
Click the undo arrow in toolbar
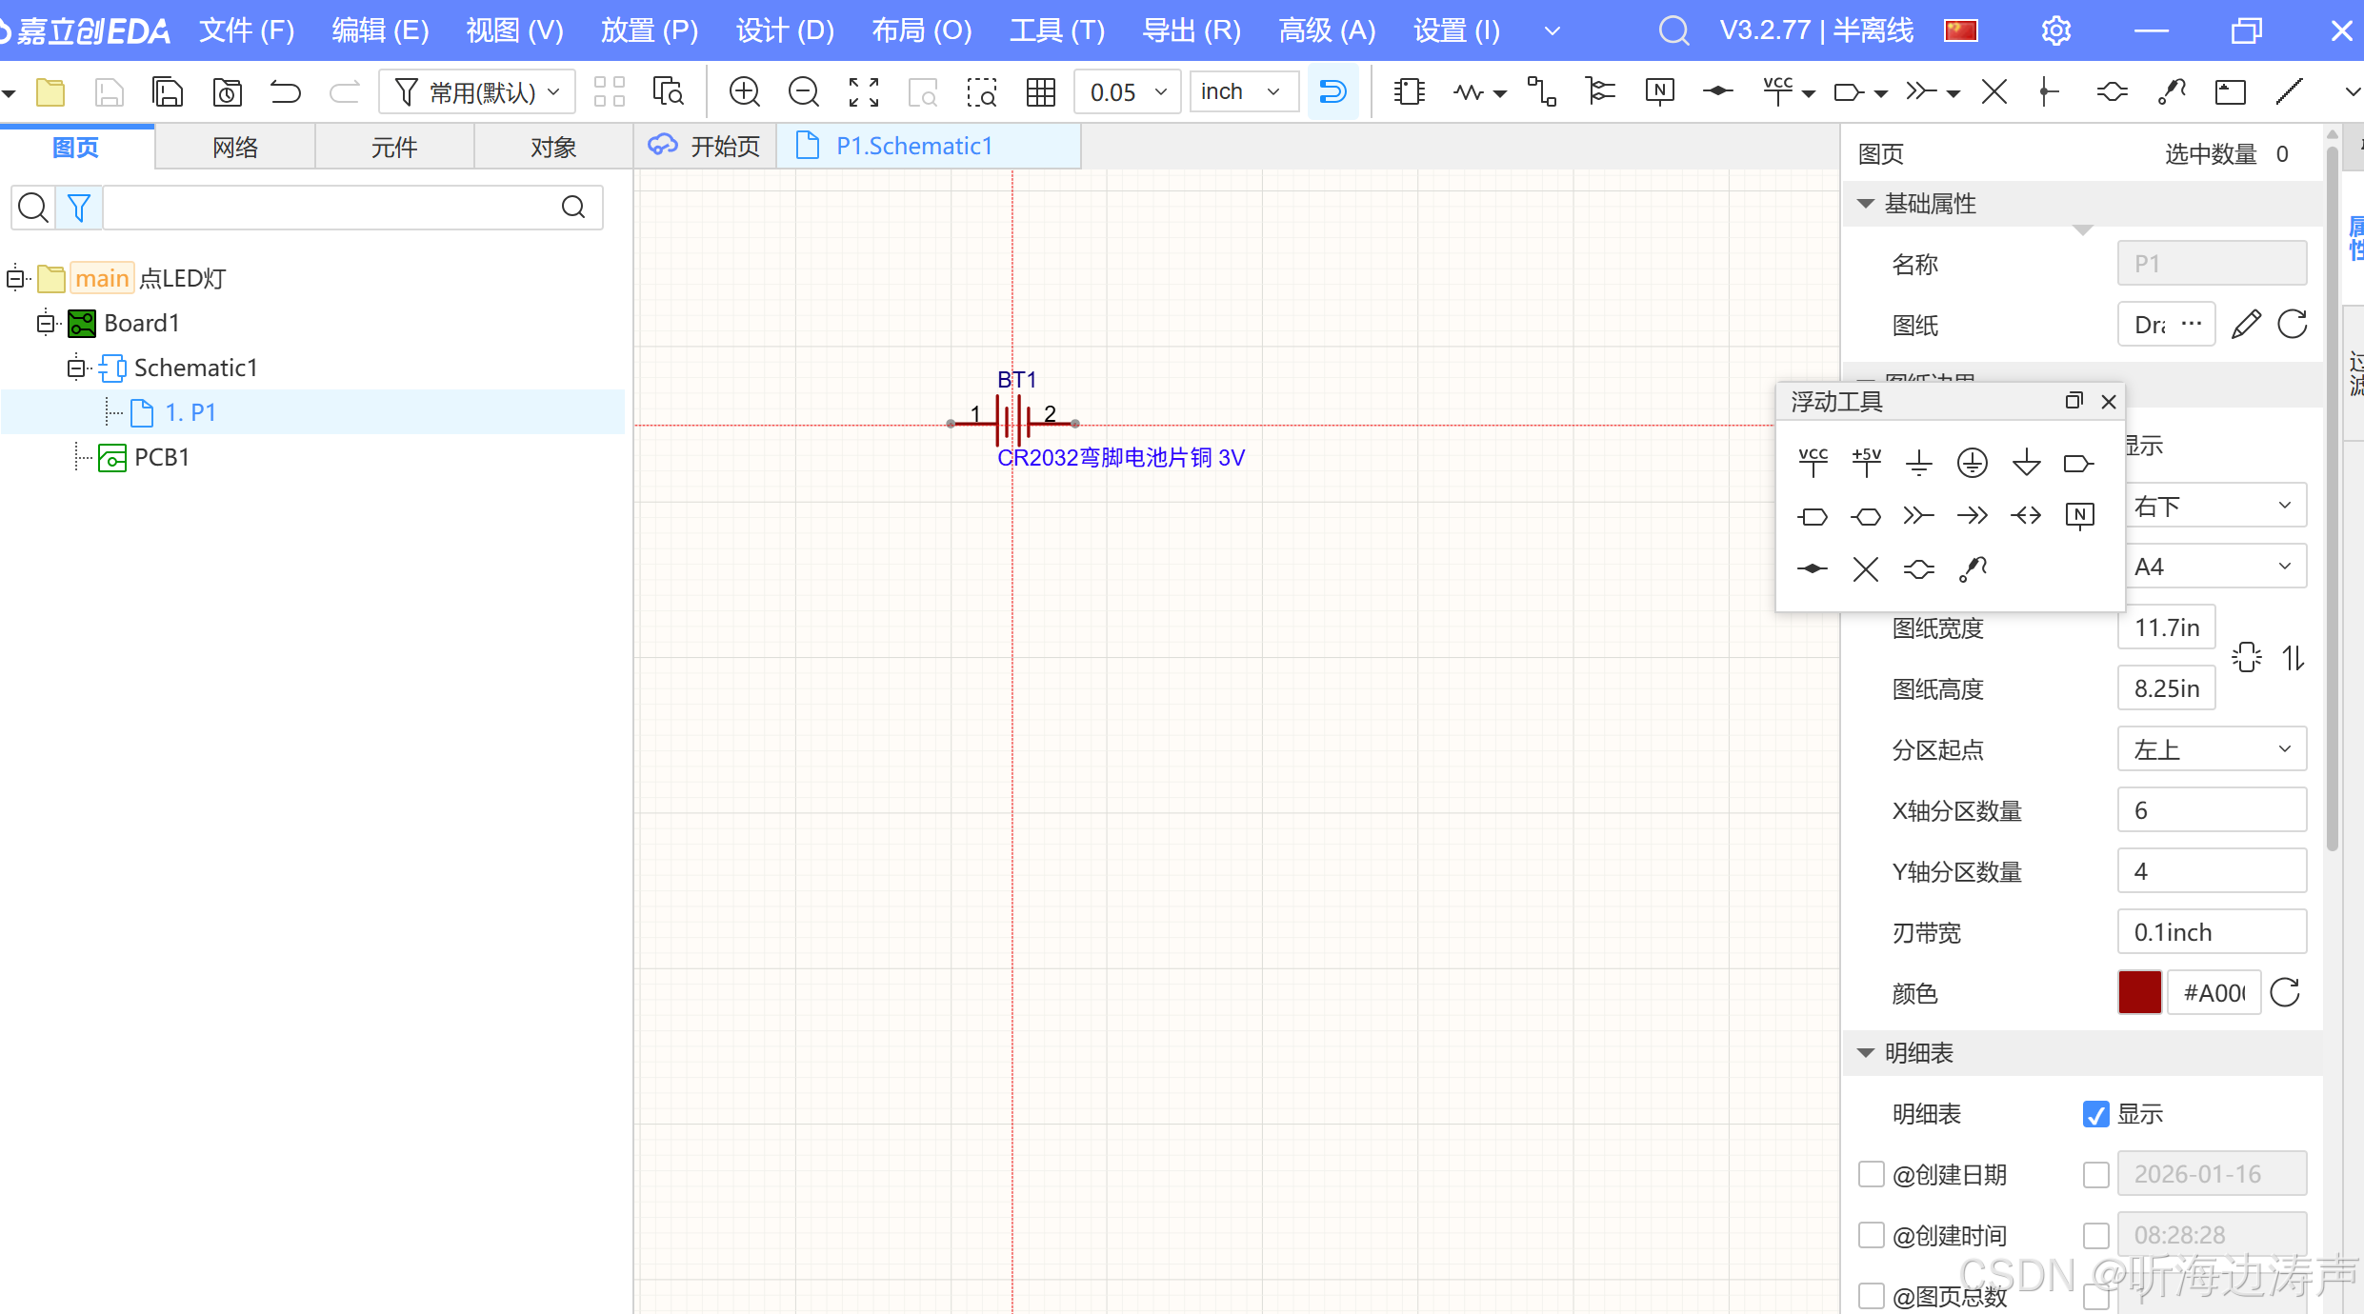285,92
